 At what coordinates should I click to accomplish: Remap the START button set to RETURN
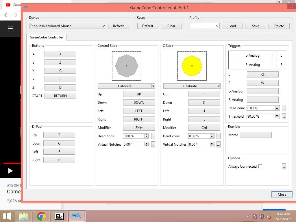tap(60, 96)
